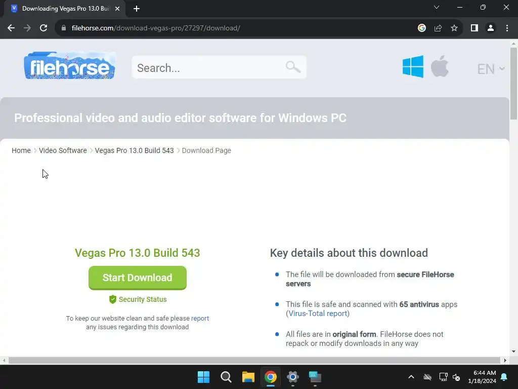The image size is (518, 389).
Task: Select the Apple Mac platform icon
Action: [440, 66]
